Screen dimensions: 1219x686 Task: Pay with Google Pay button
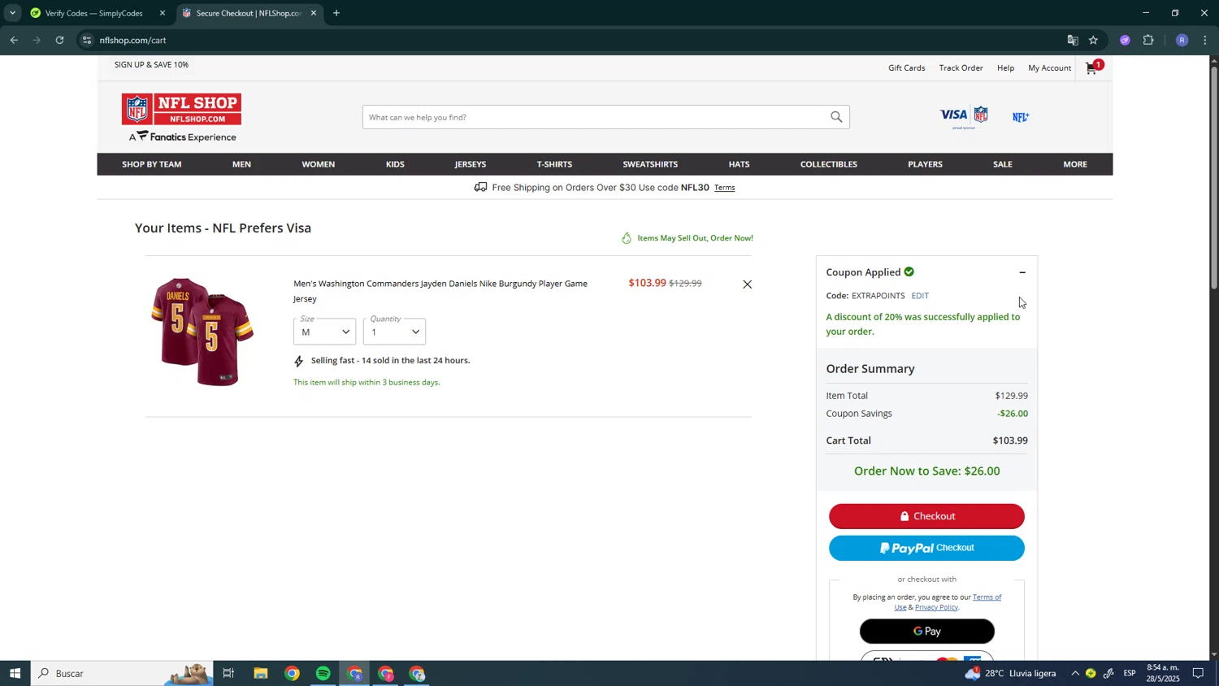[926, 632]
